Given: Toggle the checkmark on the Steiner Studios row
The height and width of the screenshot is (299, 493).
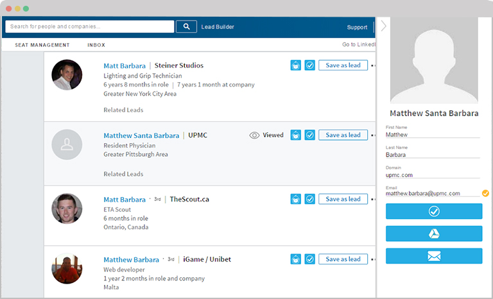Looking at the screenshot, I should (x=309, y=65).
